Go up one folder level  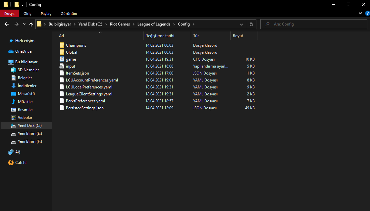coord(31,24)
